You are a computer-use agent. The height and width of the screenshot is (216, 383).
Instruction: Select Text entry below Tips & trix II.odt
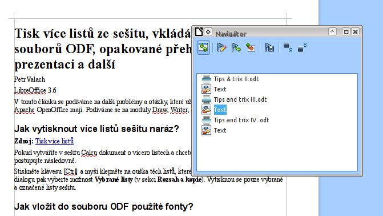click(220, 89)
